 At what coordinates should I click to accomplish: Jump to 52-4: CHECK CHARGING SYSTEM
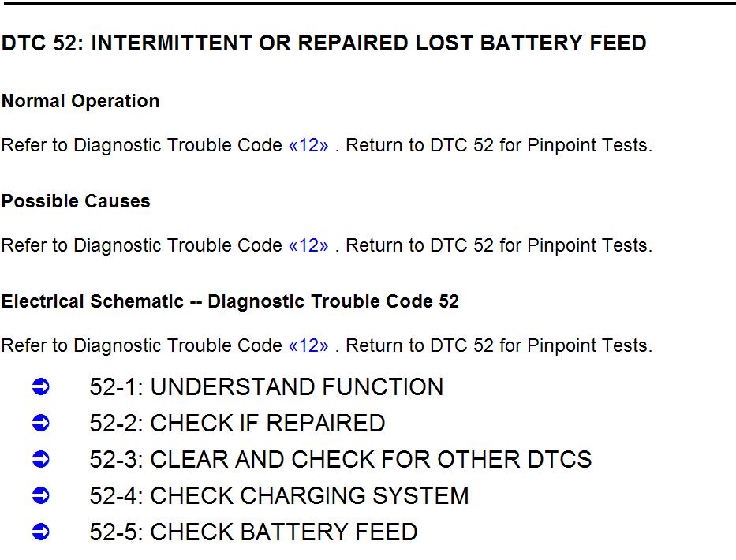[x=278, y=495]
